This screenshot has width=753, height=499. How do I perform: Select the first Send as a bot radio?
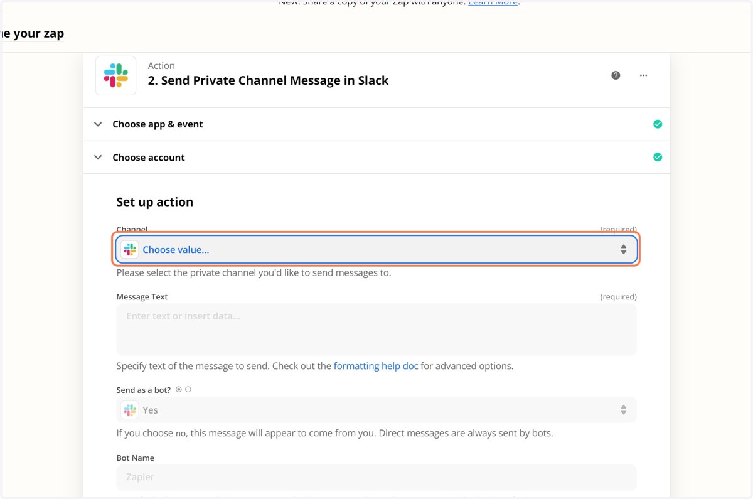click(x=179, y=390)
